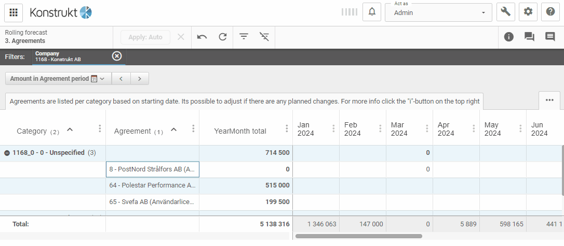Open the apps grid menu

[14, 12]
